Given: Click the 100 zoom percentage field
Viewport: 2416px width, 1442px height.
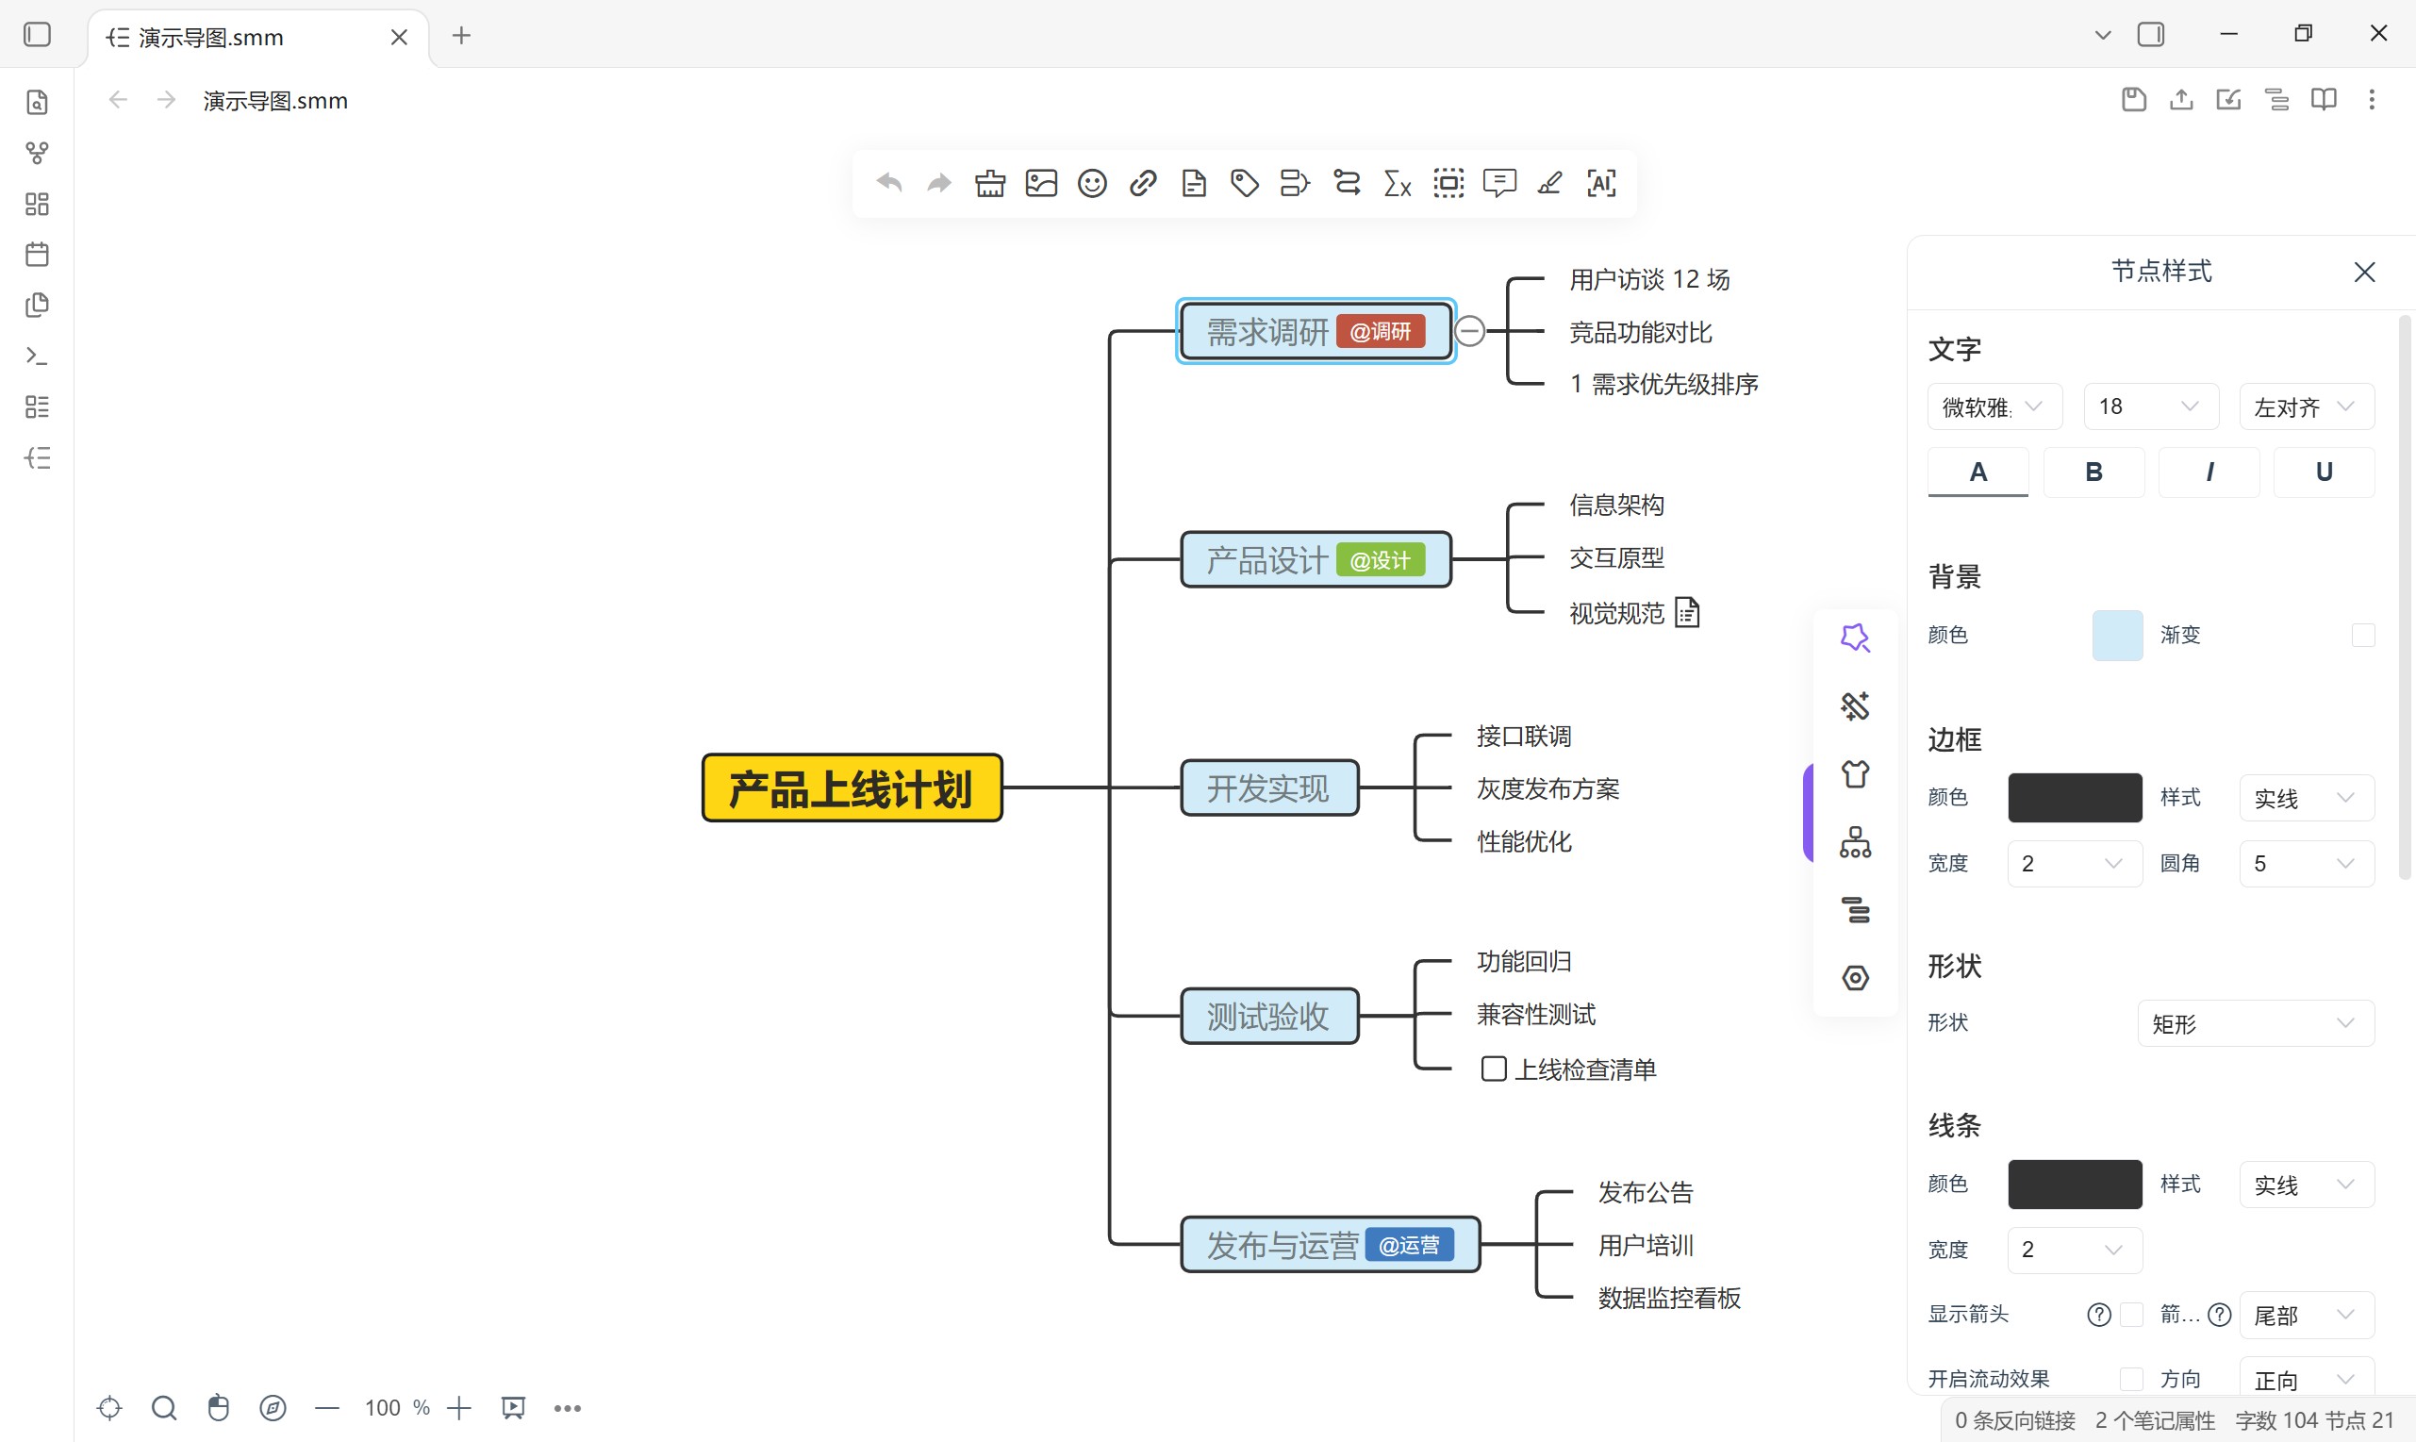Looking at the screenshot, I should [382, 1407].
